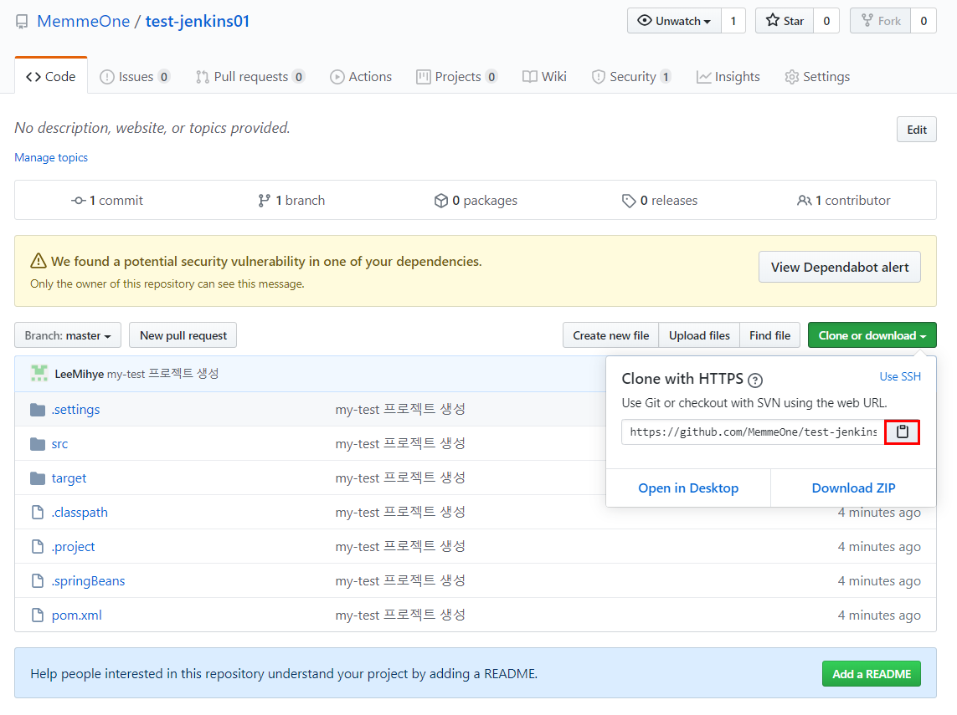Open the Pull requests tab
957x715 pixels.
tap(250, 77)
